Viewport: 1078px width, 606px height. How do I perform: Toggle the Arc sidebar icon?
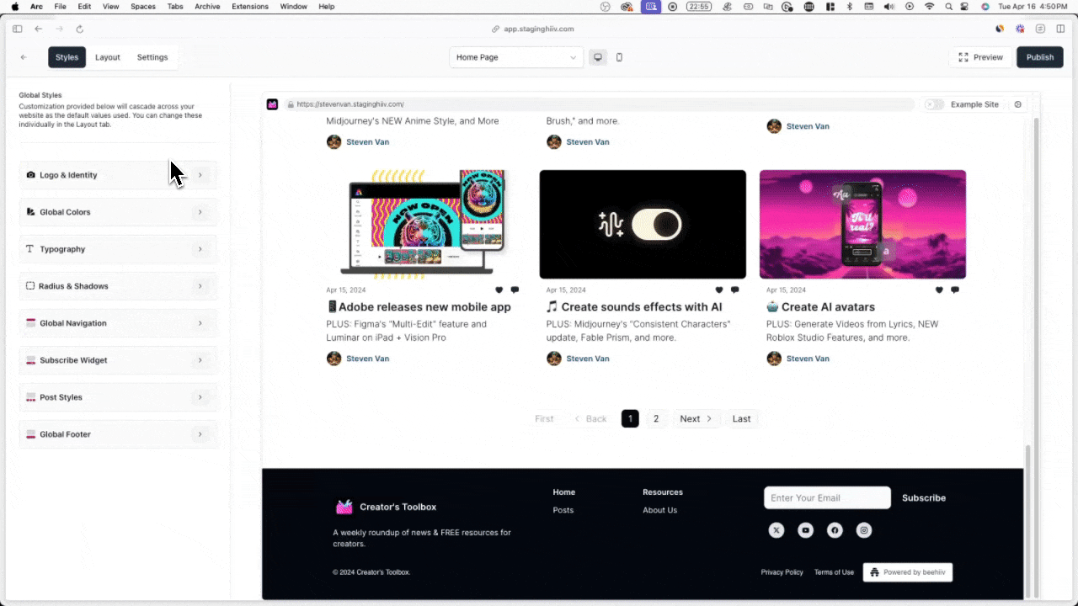(18, 29)
